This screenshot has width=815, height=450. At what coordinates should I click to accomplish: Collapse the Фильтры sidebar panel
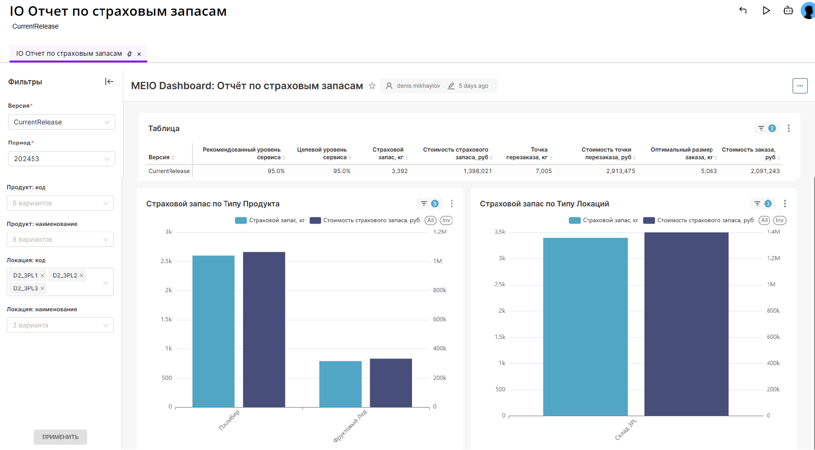pos(109,82)
